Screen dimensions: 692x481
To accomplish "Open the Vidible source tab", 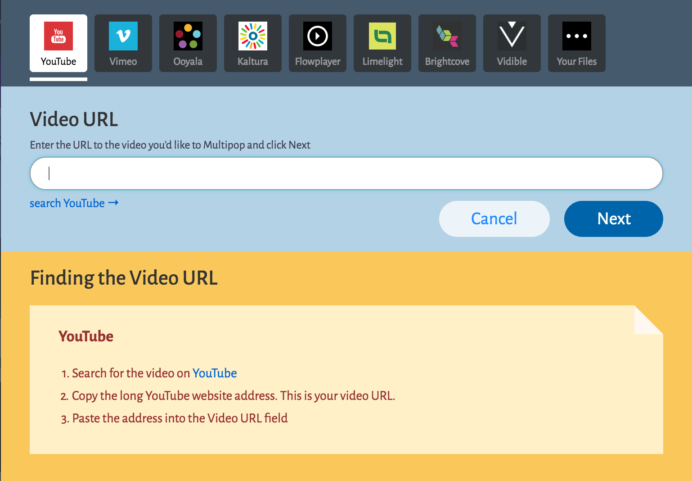I will tap(512, 43).
